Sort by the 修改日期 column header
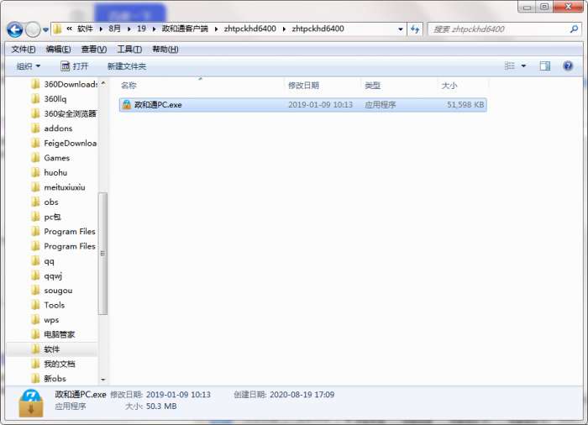 coord(303,86)
